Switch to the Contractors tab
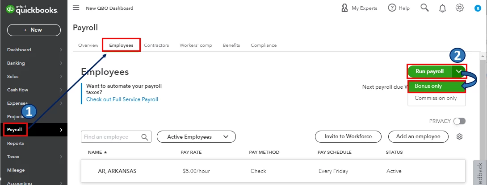This screenshot has height=185, width=487. [x=156, y=45]
